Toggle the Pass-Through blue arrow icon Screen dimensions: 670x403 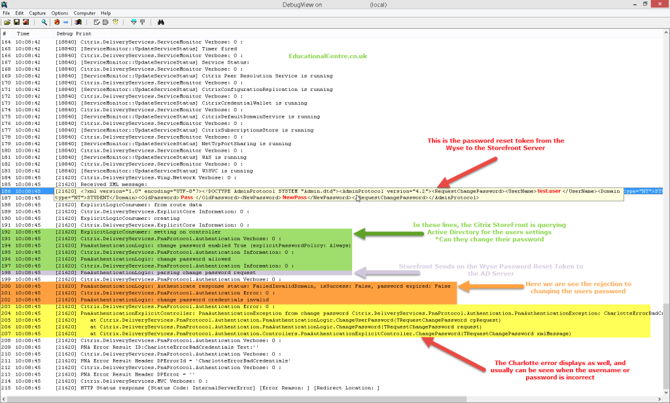point(66,22)
